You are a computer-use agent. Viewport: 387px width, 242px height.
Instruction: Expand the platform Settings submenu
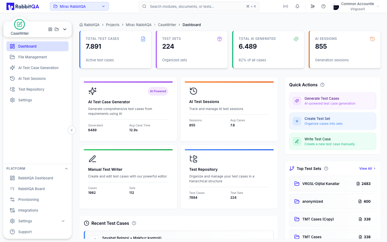point(63,221)
